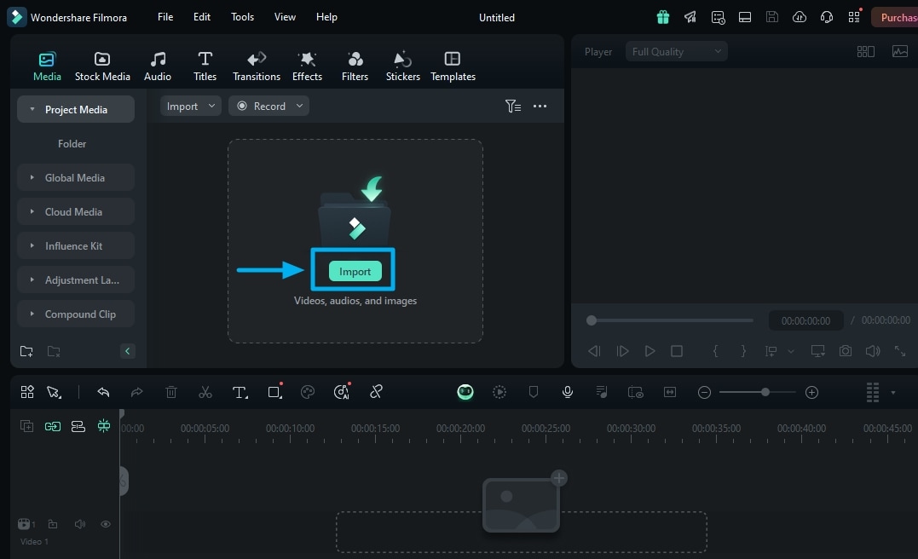
Task: Zoom in timeline with plus button
Action: (x=811, y=392)
